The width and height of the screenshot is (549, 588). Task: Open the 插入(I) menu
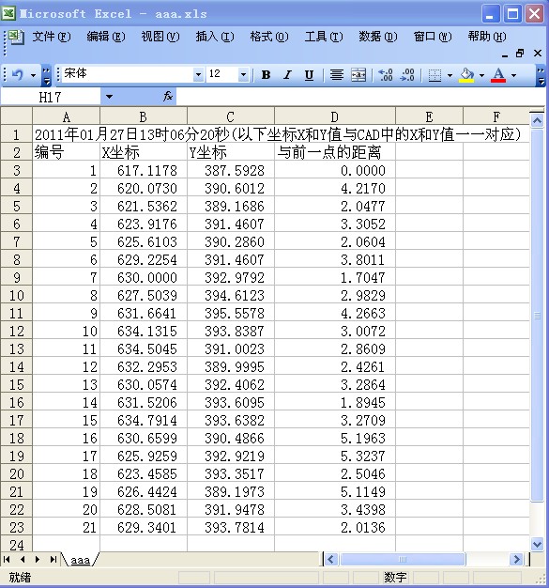coord(215,37)
